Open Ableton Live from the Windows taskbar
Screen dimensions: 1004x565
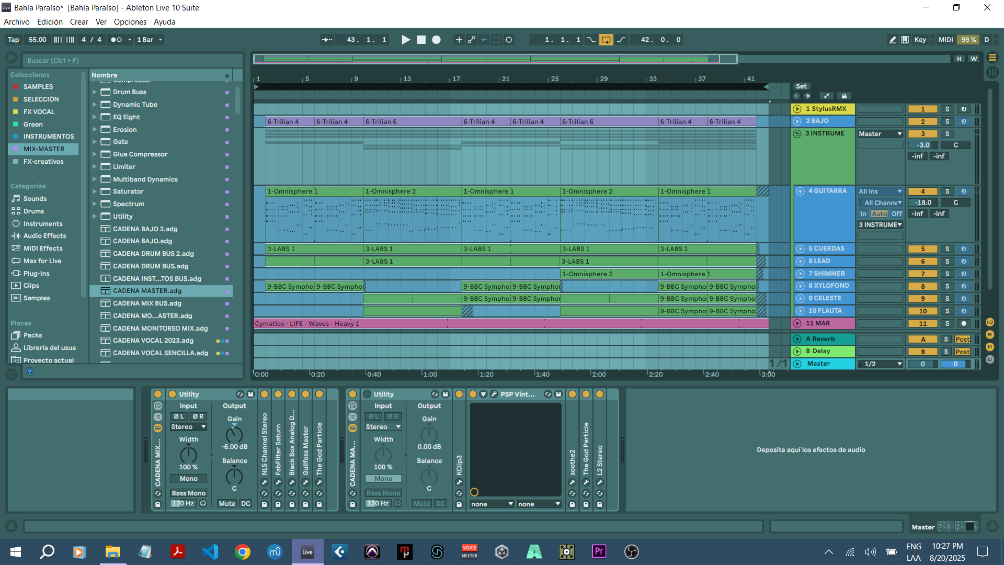point(307,552)
